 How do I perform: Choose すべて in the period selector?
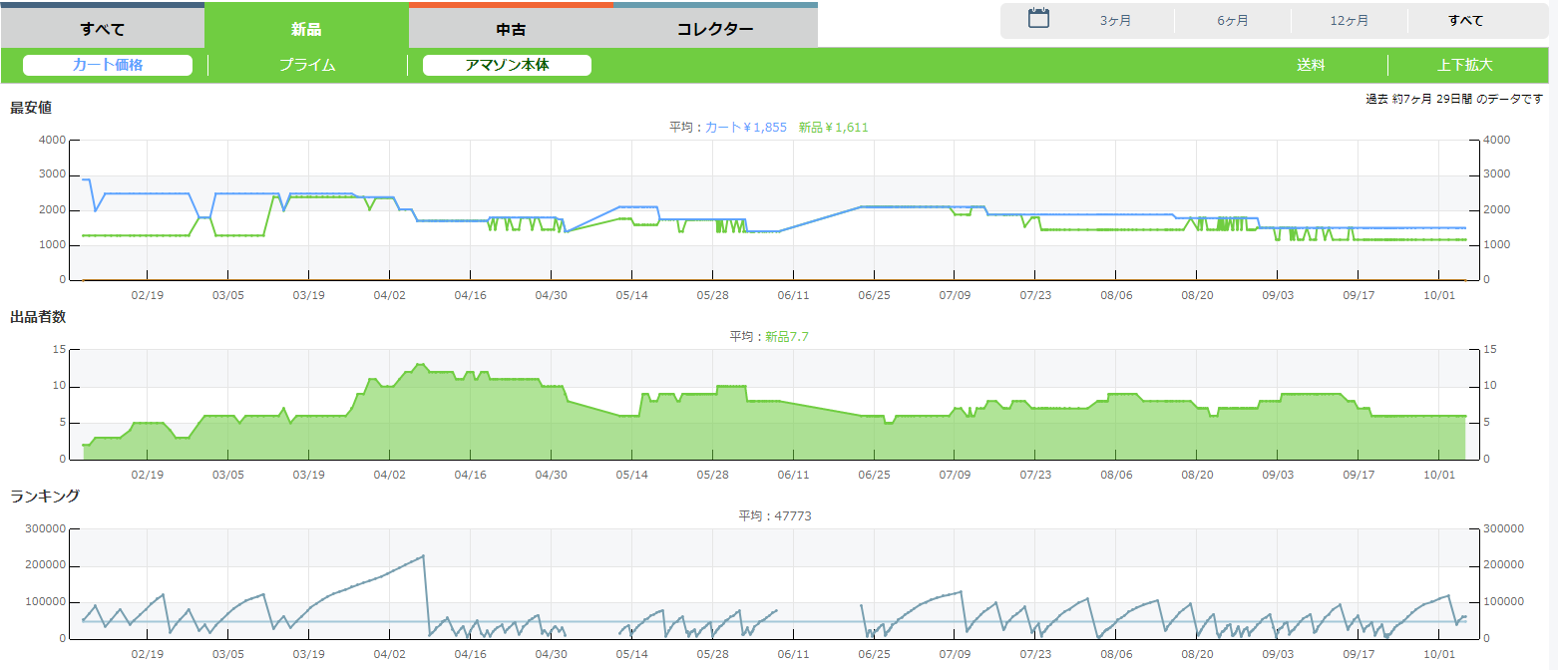pyautogui.click(x=1465, y=21)
